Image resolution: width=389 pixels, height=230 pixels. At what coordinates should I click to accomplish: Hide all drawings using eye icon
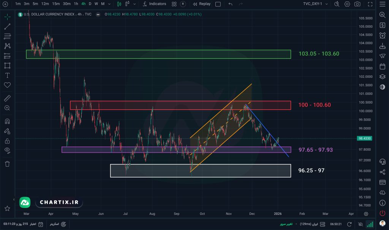click(7, 151)
